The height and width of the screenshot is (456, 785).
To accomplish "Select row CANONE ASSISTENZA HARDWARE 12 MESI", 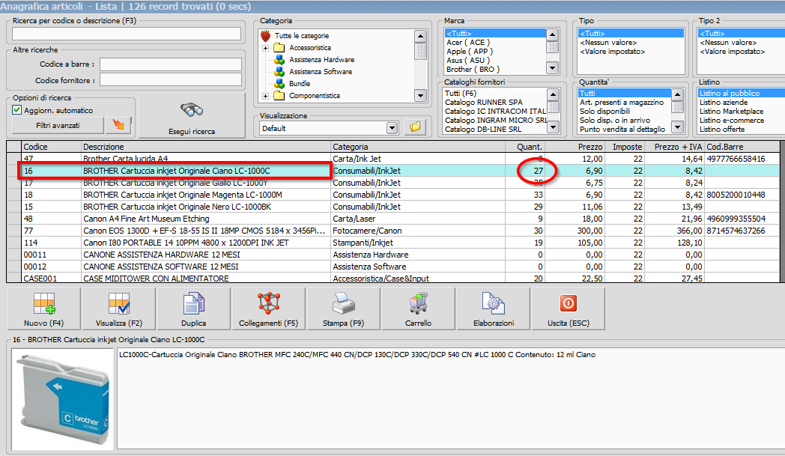I will 393,255.
